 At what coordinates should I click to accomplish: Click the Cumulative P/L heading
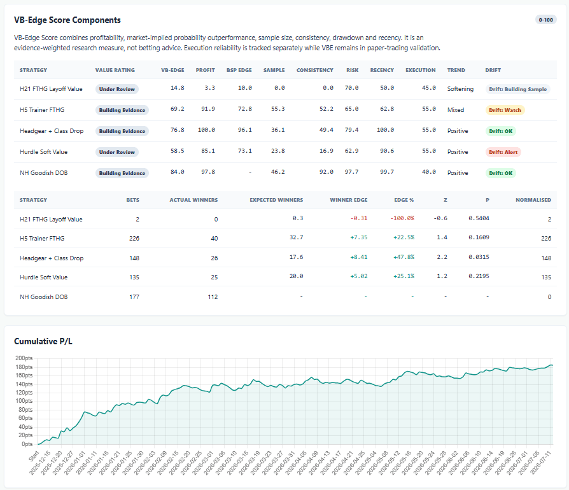[43, 341]
